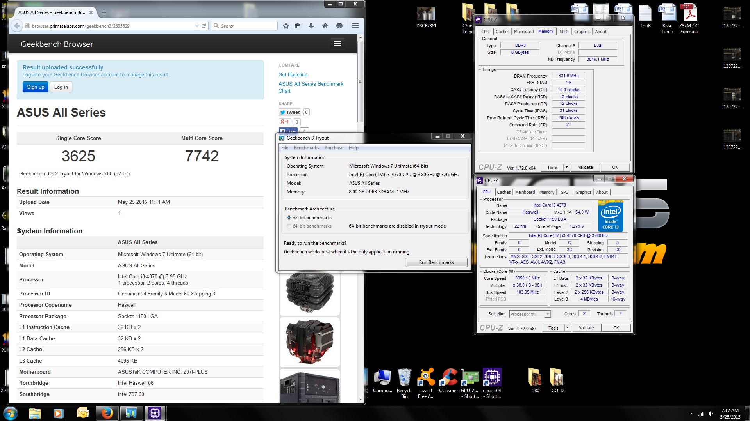Open the TooB document desktop icon
This screenshot has height=421, width=750.
point(645,16)
